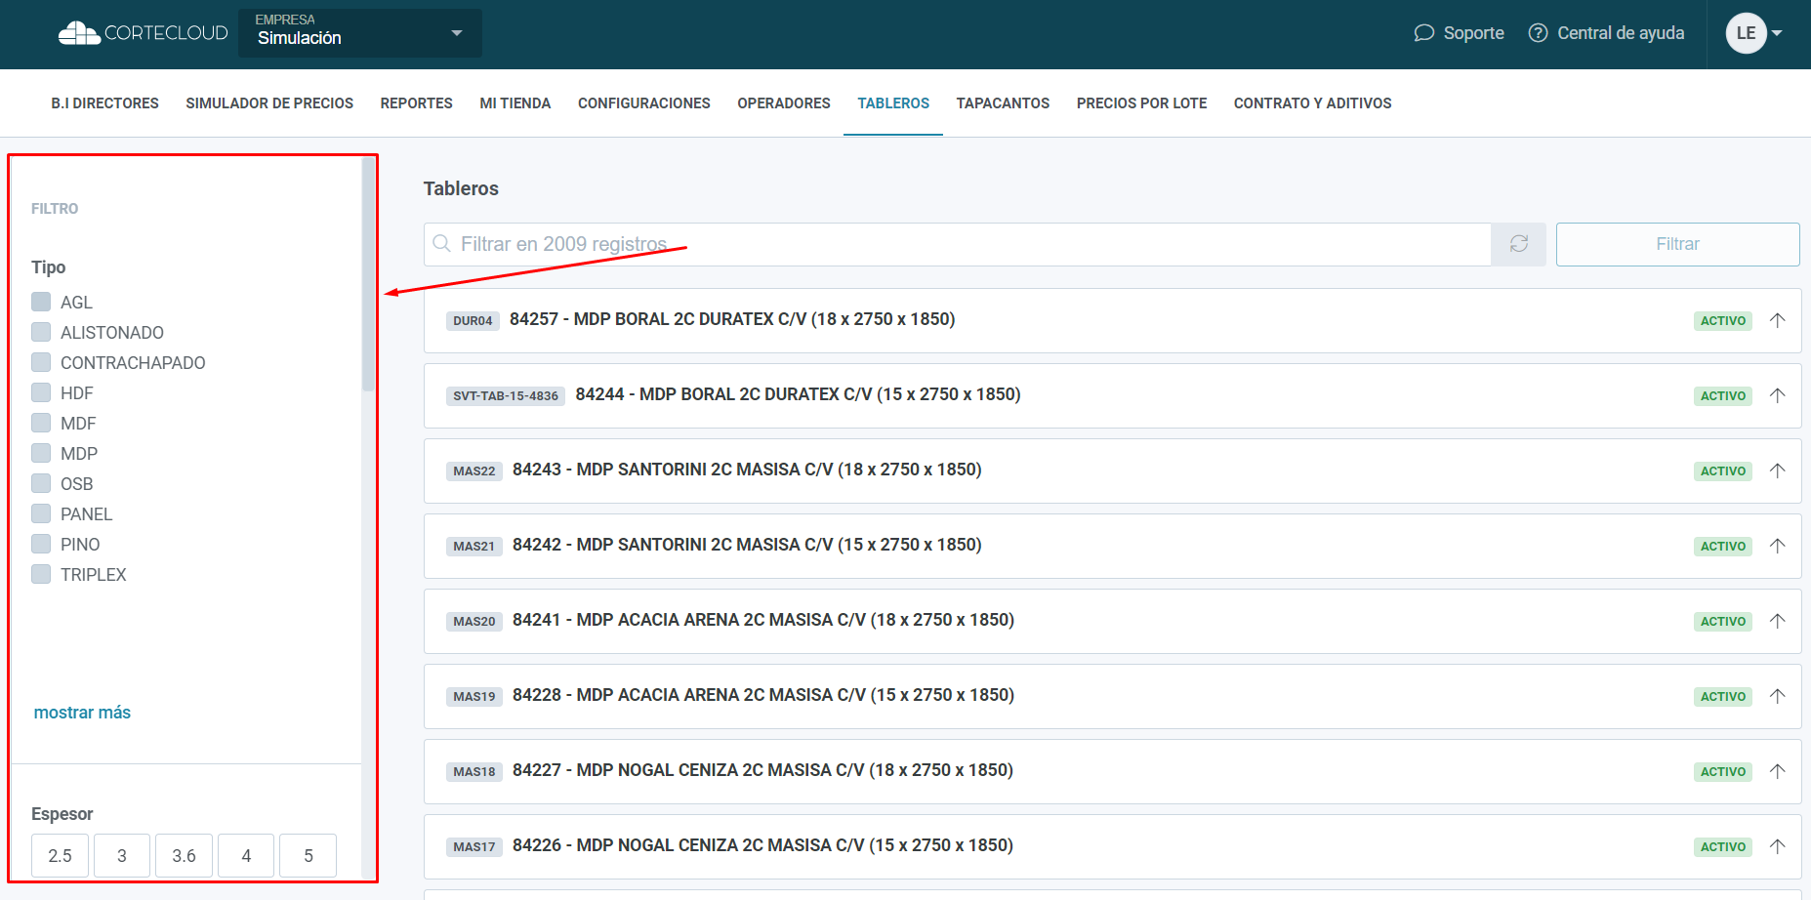The image size is (1811, 900).
Task: Click the up arrow on row 84242
Action: coord(1778,546)
